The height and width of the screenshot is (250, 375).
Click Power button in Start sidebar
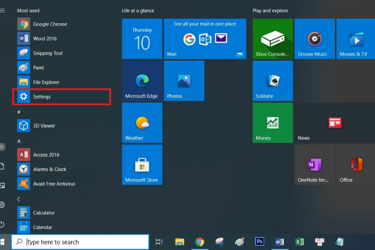[x=2, y=224]
